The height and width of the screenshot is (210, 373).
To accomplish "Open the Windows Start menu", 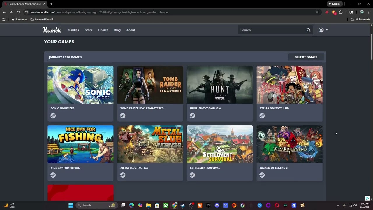I will click(x=71, y=205).
